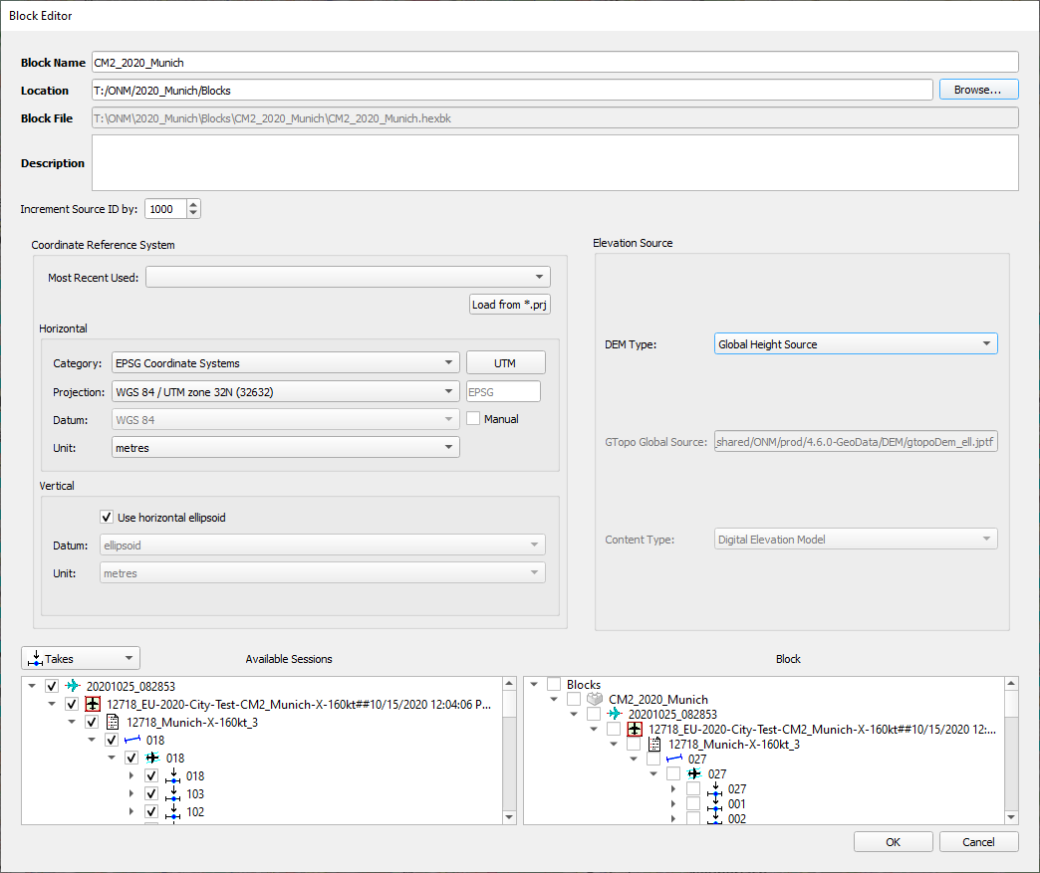Open the Takes filter dropdown
This screenshot has height=873, width=1040.
[x=81, y=658]
